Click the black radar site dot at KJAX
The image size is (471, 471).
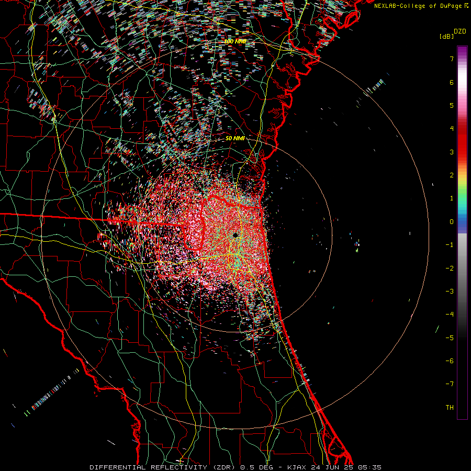[235, 235]
